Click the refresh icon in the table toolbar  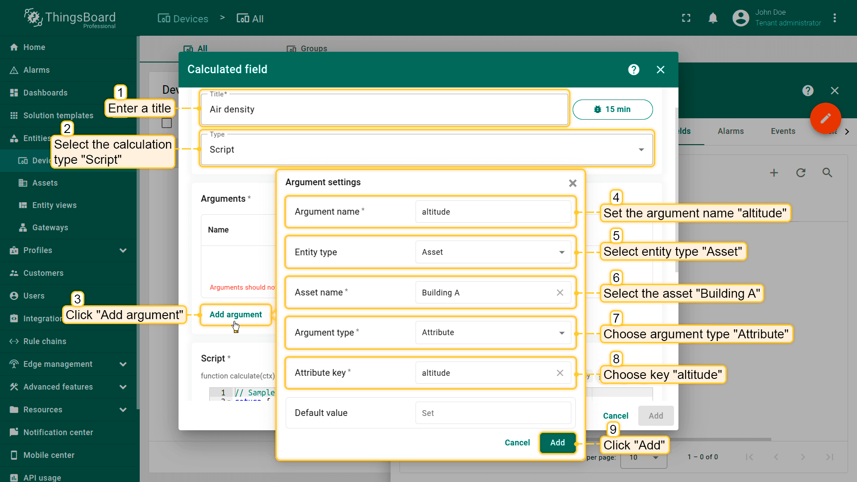pos(801,173)
